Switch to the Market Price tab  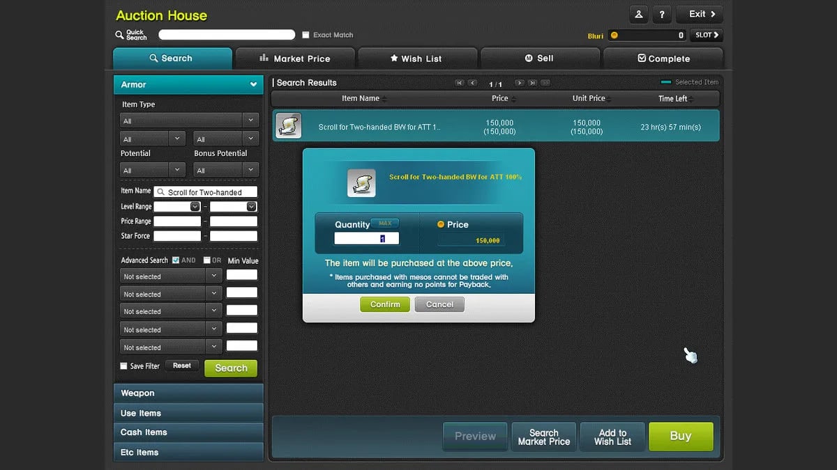[x=295, y=58]
